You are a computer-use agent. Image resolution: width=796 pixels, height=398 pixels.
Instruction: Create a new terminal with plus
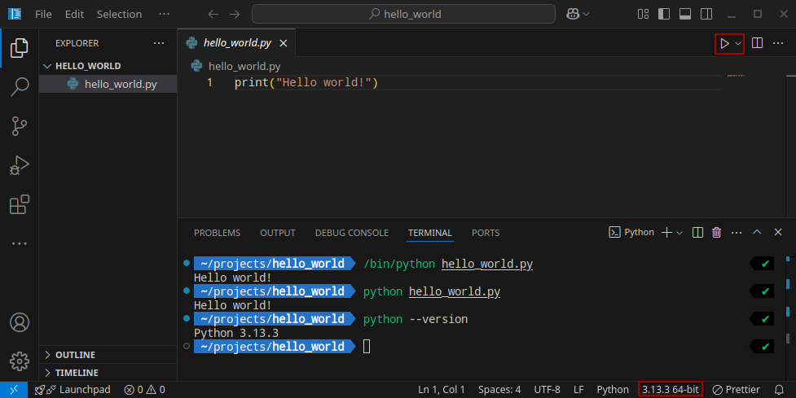click(666, 232)
